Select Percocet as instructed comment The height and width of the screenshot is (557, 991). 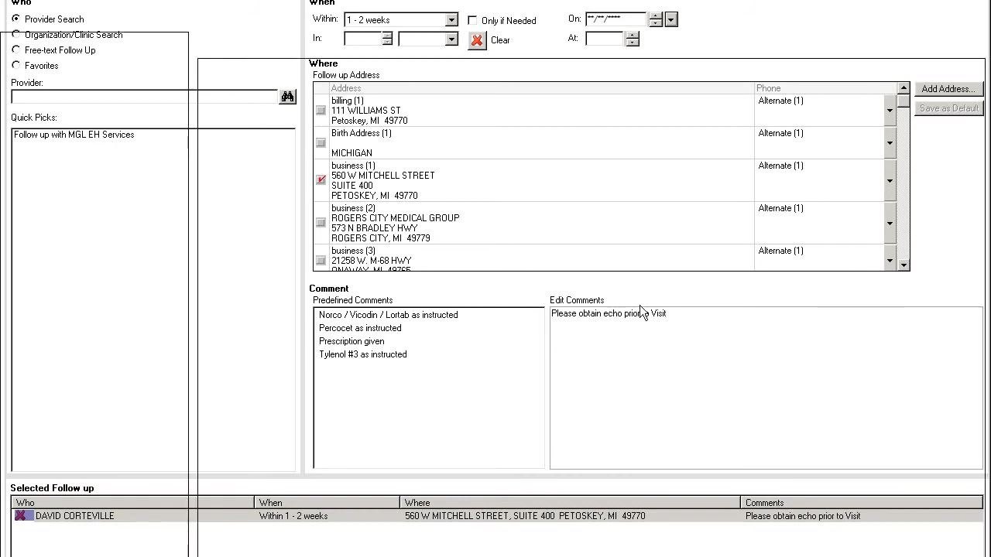(360, 328)
